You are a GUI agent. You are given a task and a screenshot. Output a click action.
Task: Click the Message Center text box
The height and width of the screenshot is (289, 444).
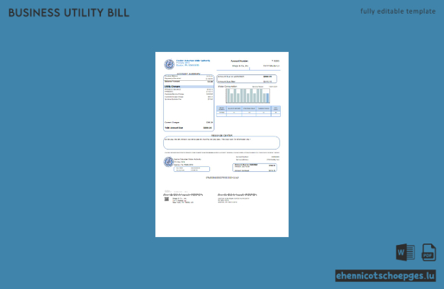(222, 143)
